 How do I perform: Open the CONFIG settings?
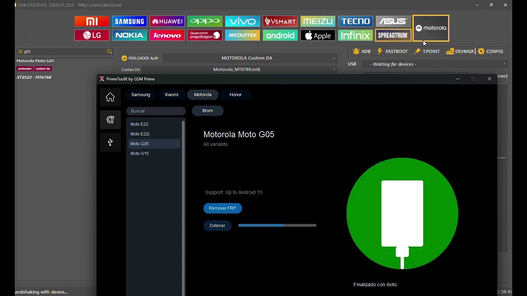[490, 51]
